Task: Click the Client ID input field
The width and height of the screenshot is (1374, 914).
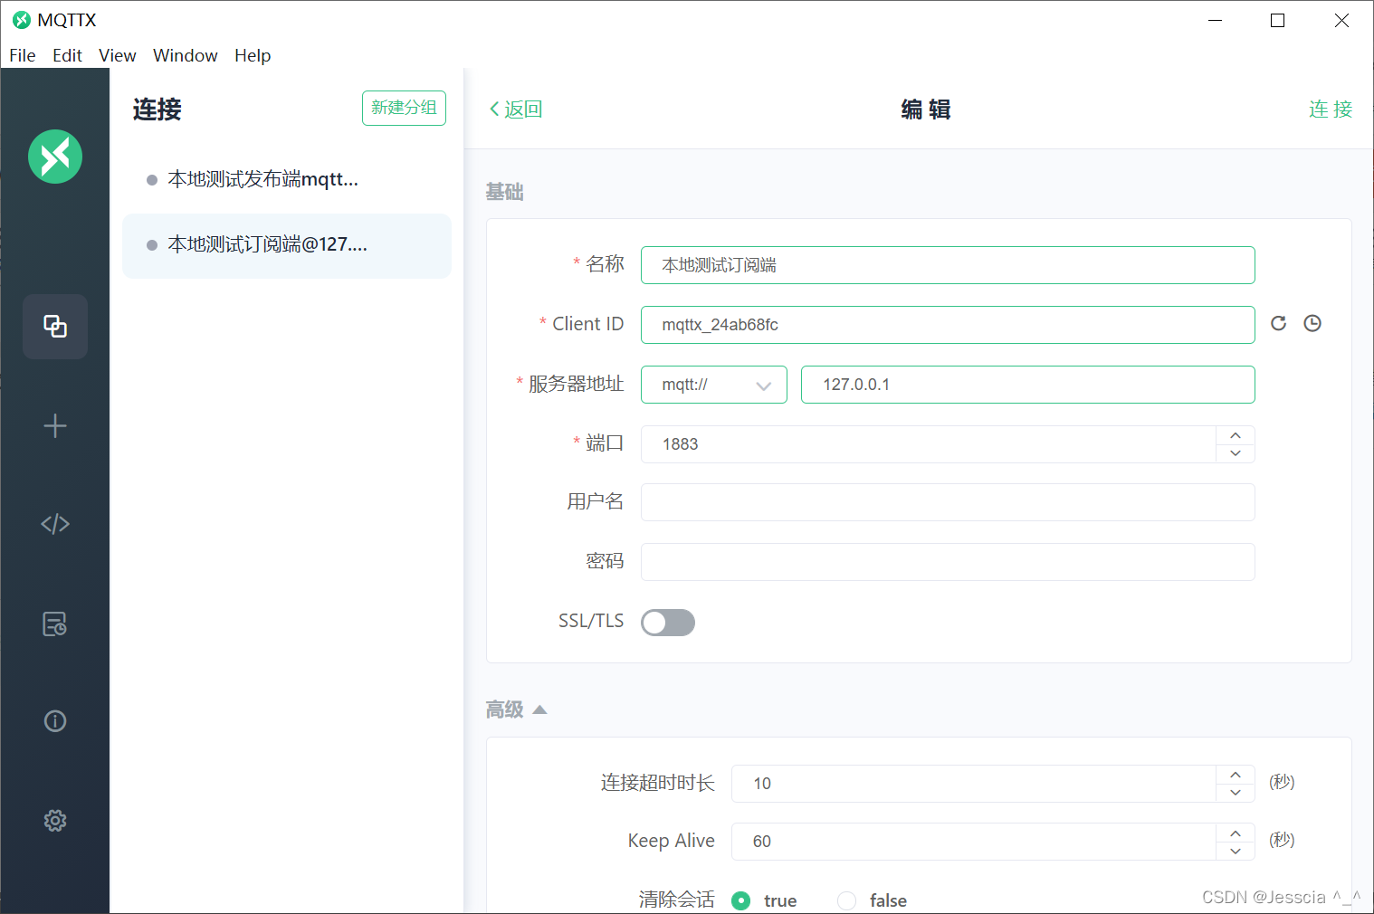Action: pos(948,325)
